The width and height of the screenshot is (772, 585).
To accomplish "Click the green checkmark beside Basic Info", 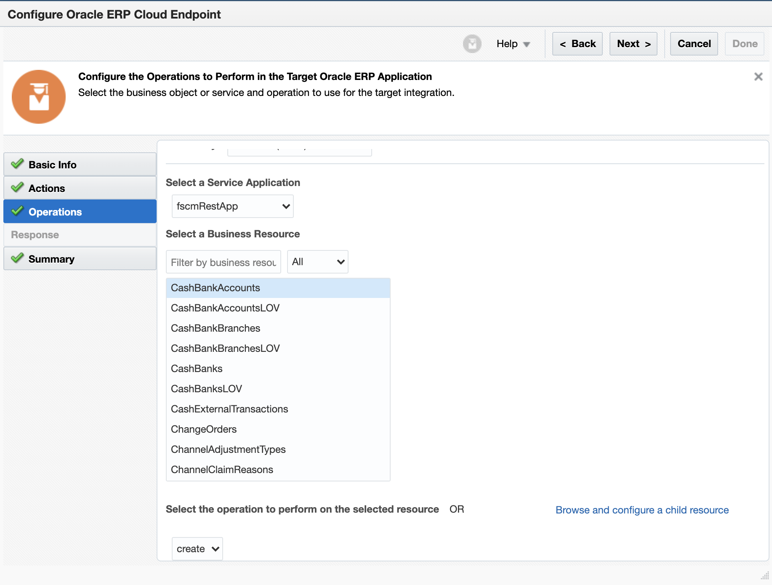I will click(17, 164).
